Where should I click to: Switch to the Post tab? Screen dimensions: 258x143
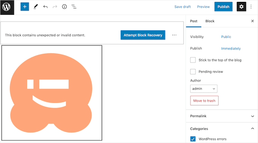click(193, 21)
